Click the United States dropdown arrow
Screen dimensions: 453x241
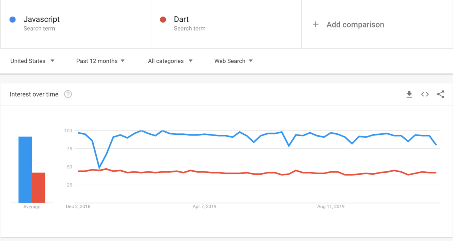click(52, 61)
